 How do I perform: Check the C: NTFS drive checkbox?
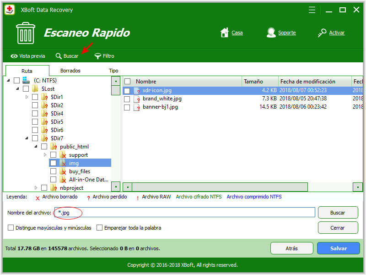pyautogui.click(x=16, y=81)
